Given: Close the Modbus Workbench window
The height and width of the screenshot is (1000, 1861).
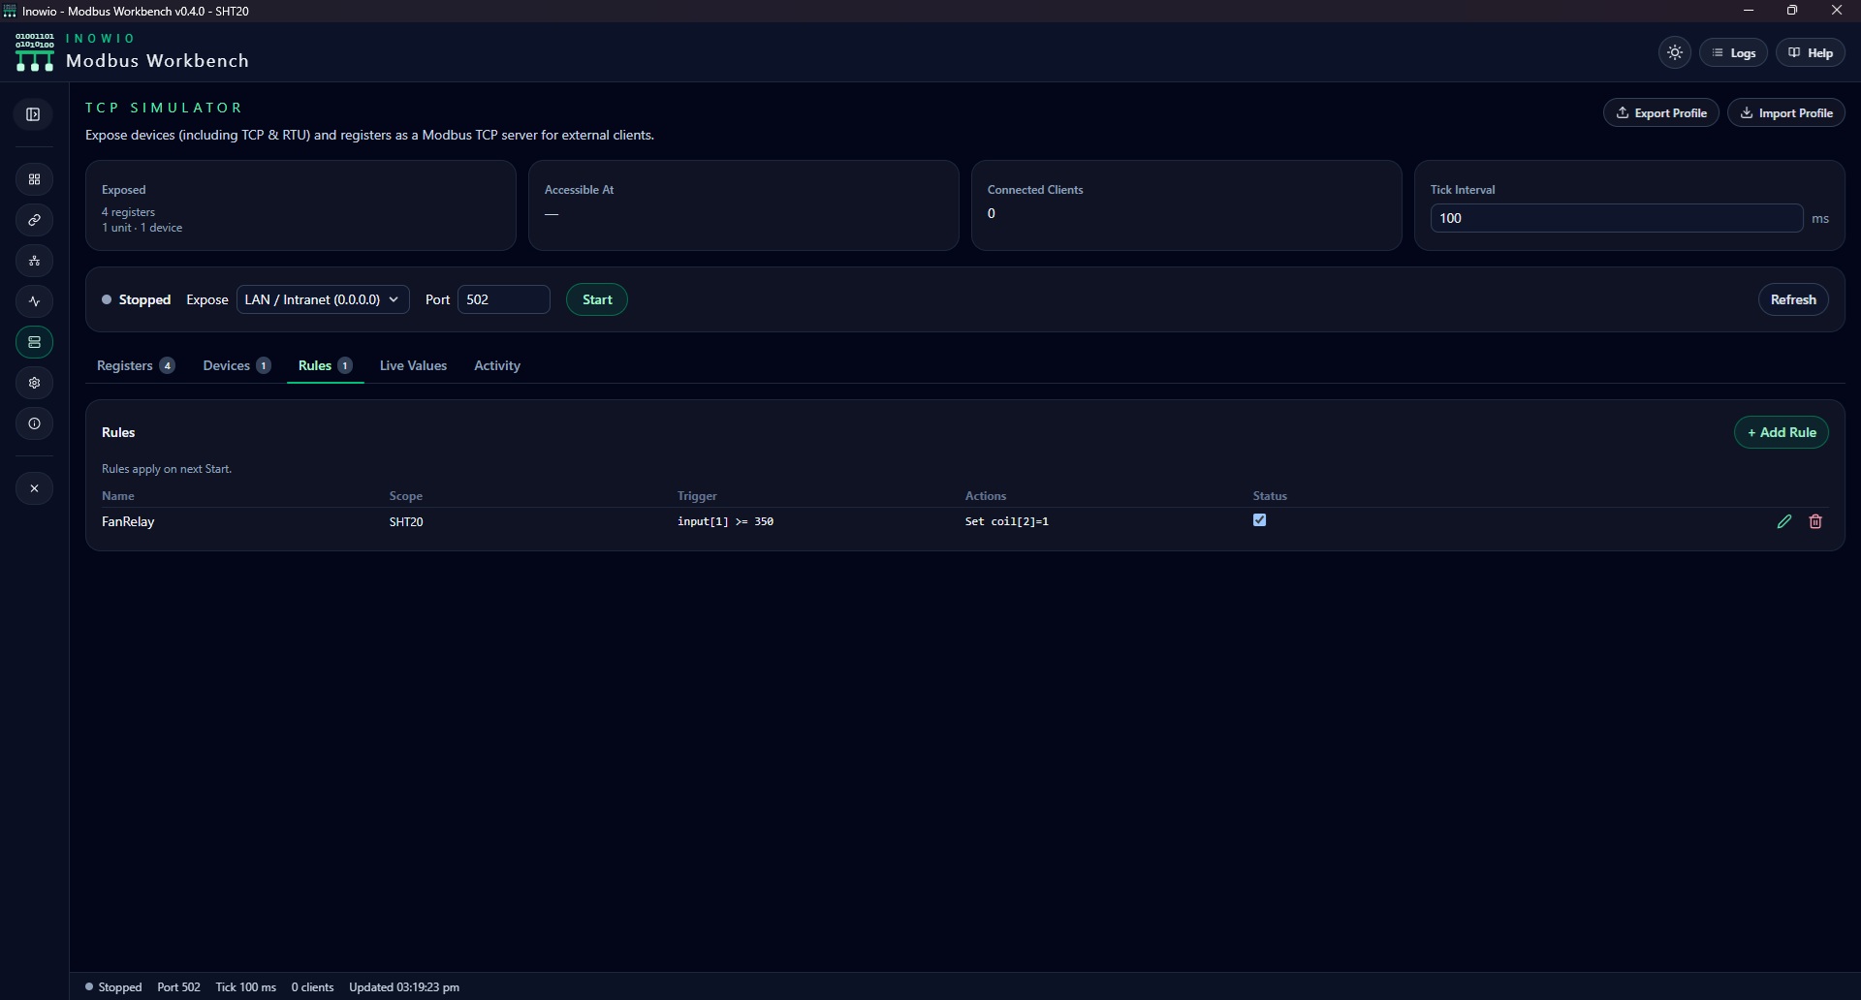Looking at the screenshot, I should pyautogui.click(x=1837, y=11).
